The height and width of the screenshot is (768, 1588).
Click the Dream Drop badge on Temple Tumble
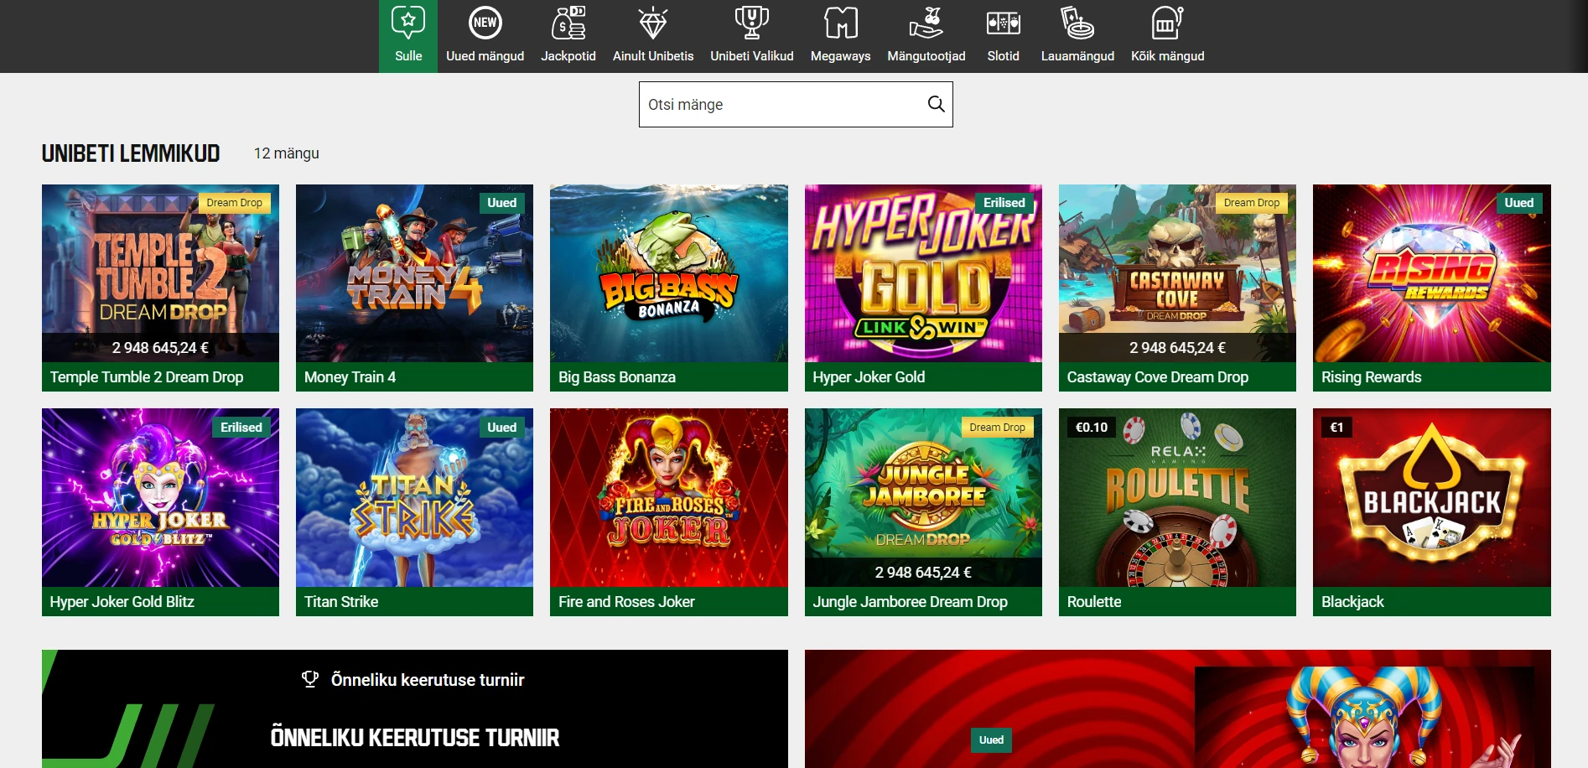point(235,203)
